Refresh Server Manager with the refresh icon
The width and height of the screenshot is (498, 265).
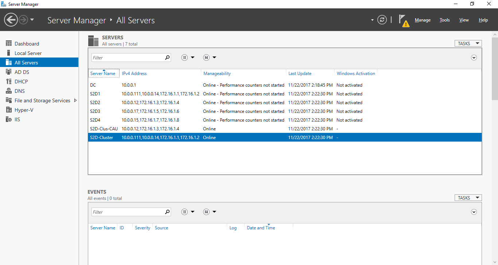tap(382, 20)
